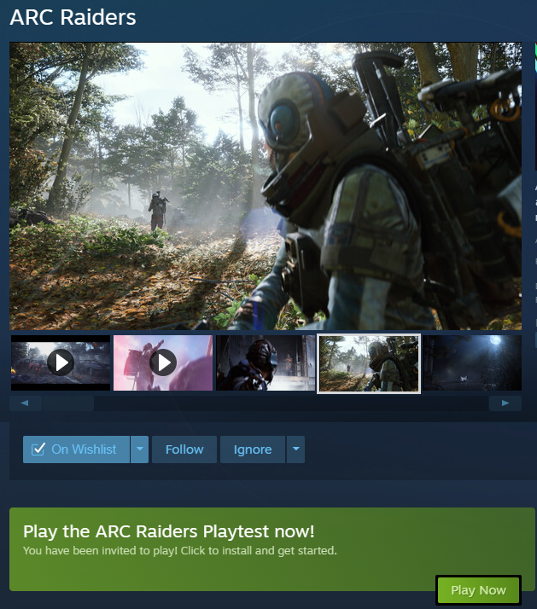Expand the Ignore options dropdown arrow

click(295, 449)
